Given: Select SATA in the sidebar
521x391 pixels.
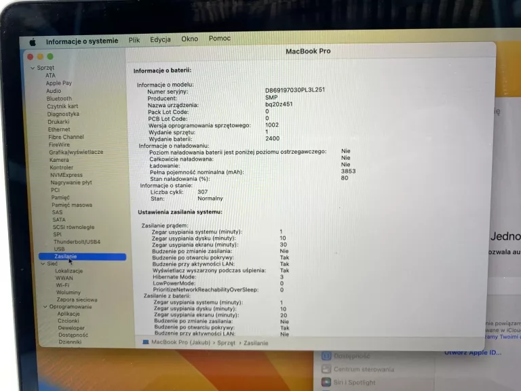Looking at the screenshot, I should 59,220.
